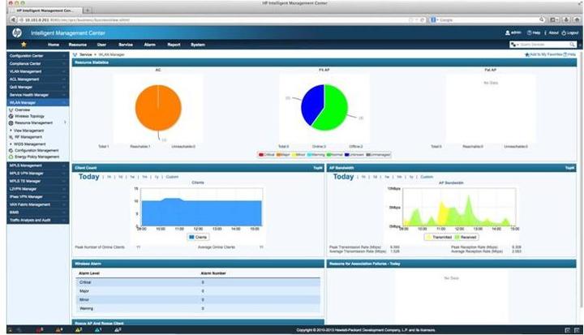This screenshot has height=335, width=584.
Task: Click the Add to My Favorites star icon
Action: click(527, 55)
